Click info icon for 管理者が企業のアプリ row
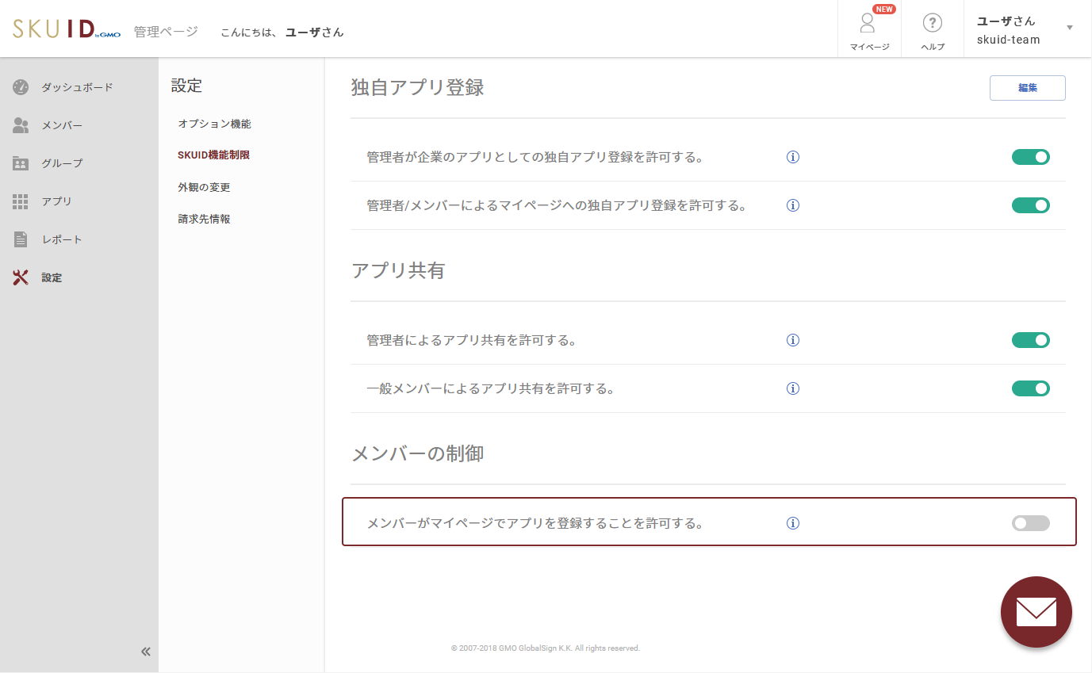 coord(792,157)
